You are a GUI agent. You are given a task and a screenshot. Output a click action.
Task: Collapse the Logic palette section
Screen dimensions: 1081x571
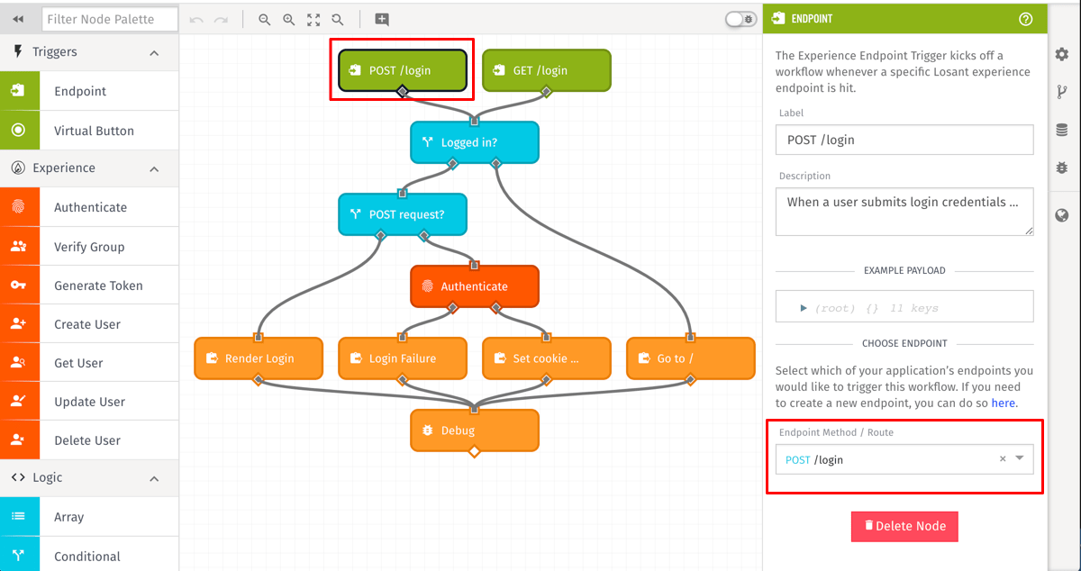154,478
